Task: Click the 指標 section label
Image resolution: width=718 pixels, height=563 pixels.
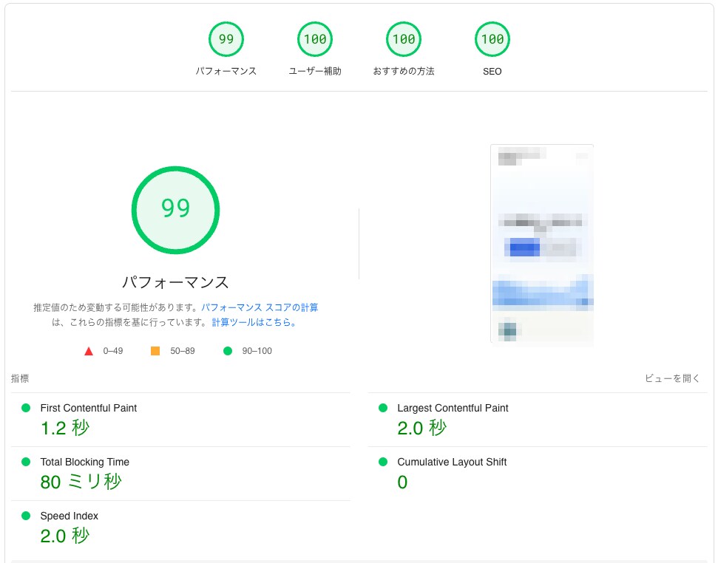Action: point(20,378)
